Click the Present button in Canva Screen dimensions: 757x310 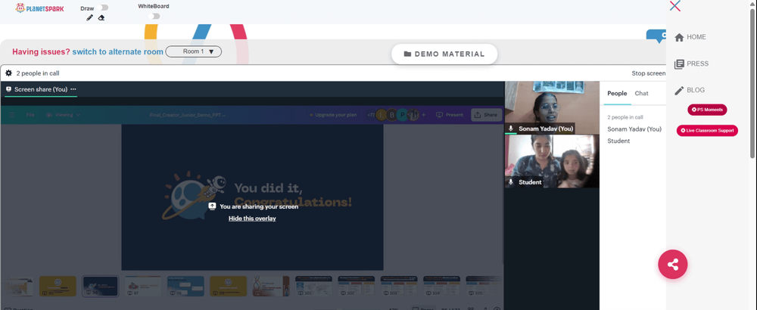point(450,115)
